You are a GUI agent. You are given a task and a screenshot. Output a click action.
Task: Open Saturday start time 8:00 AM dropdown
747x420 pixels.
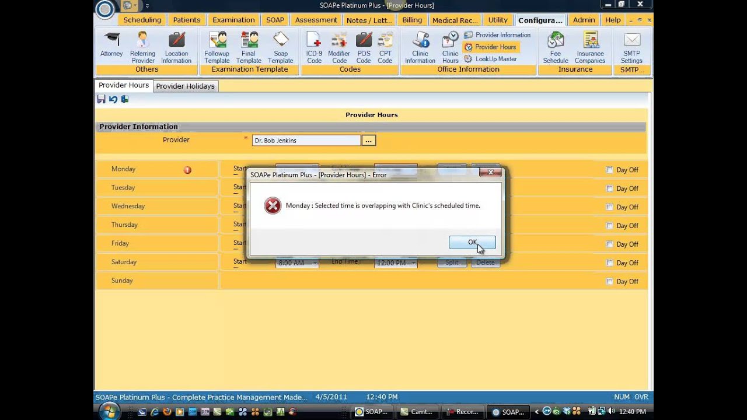tap(315, 263)
